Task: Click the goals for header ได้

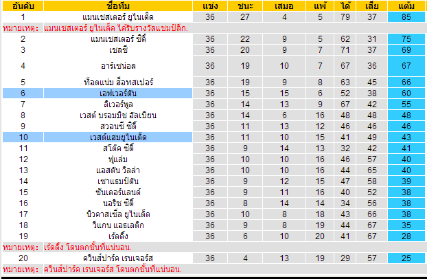Action: coord(345,6)
